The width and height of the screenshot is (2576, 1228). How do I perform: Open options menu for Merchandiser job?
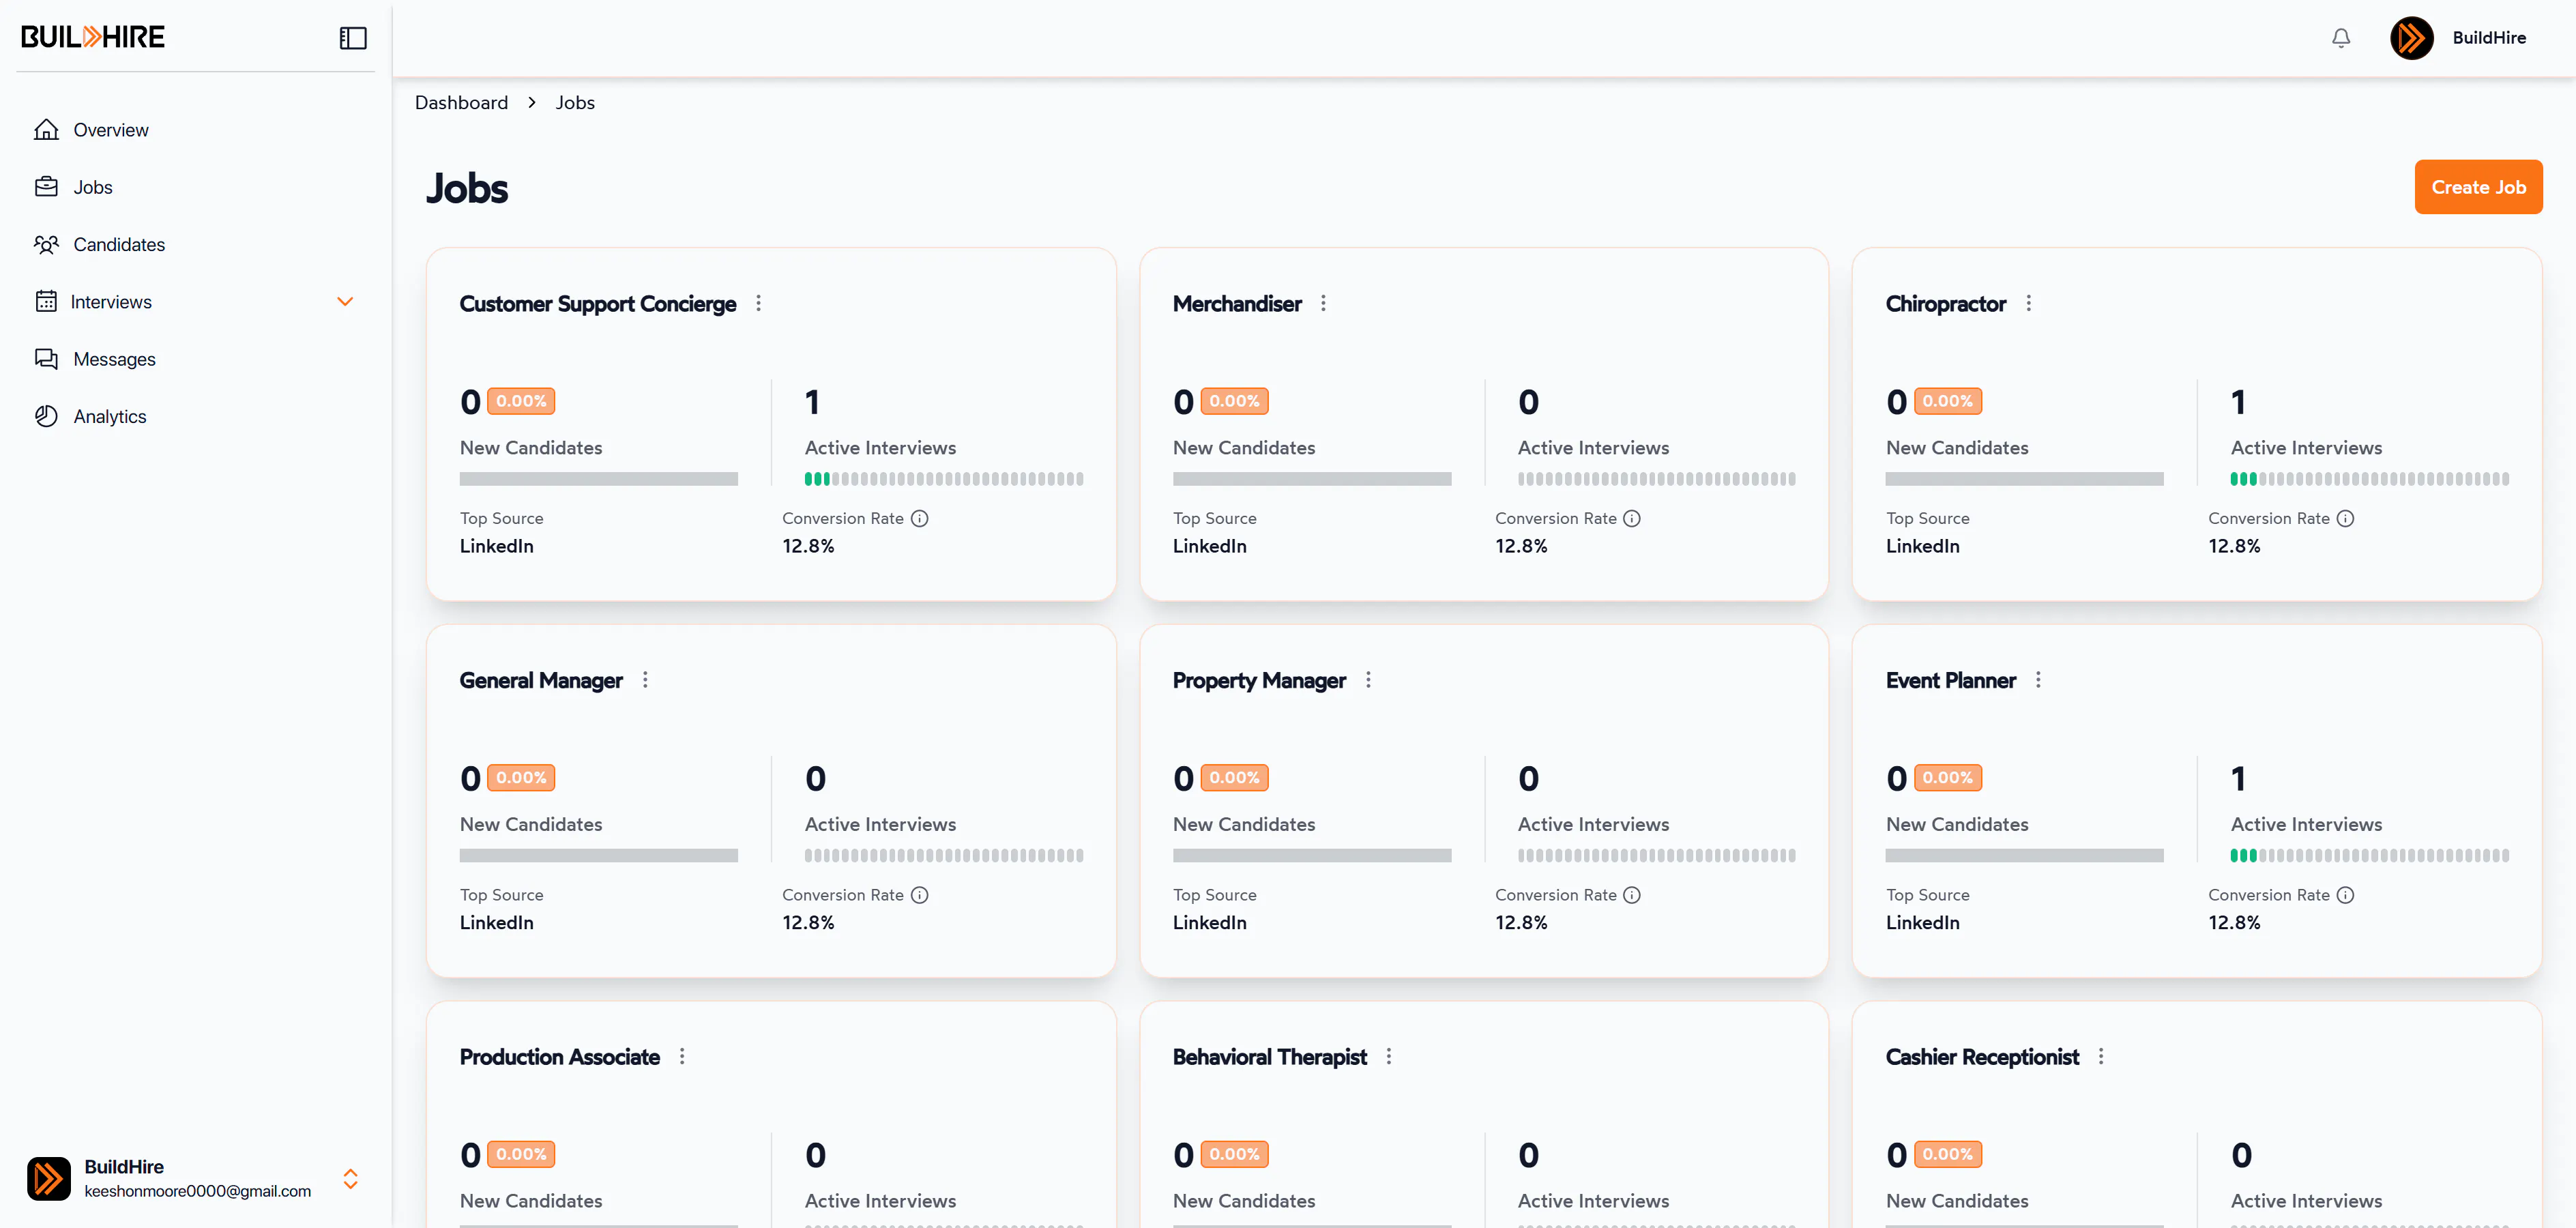[x=1323, y=303]
